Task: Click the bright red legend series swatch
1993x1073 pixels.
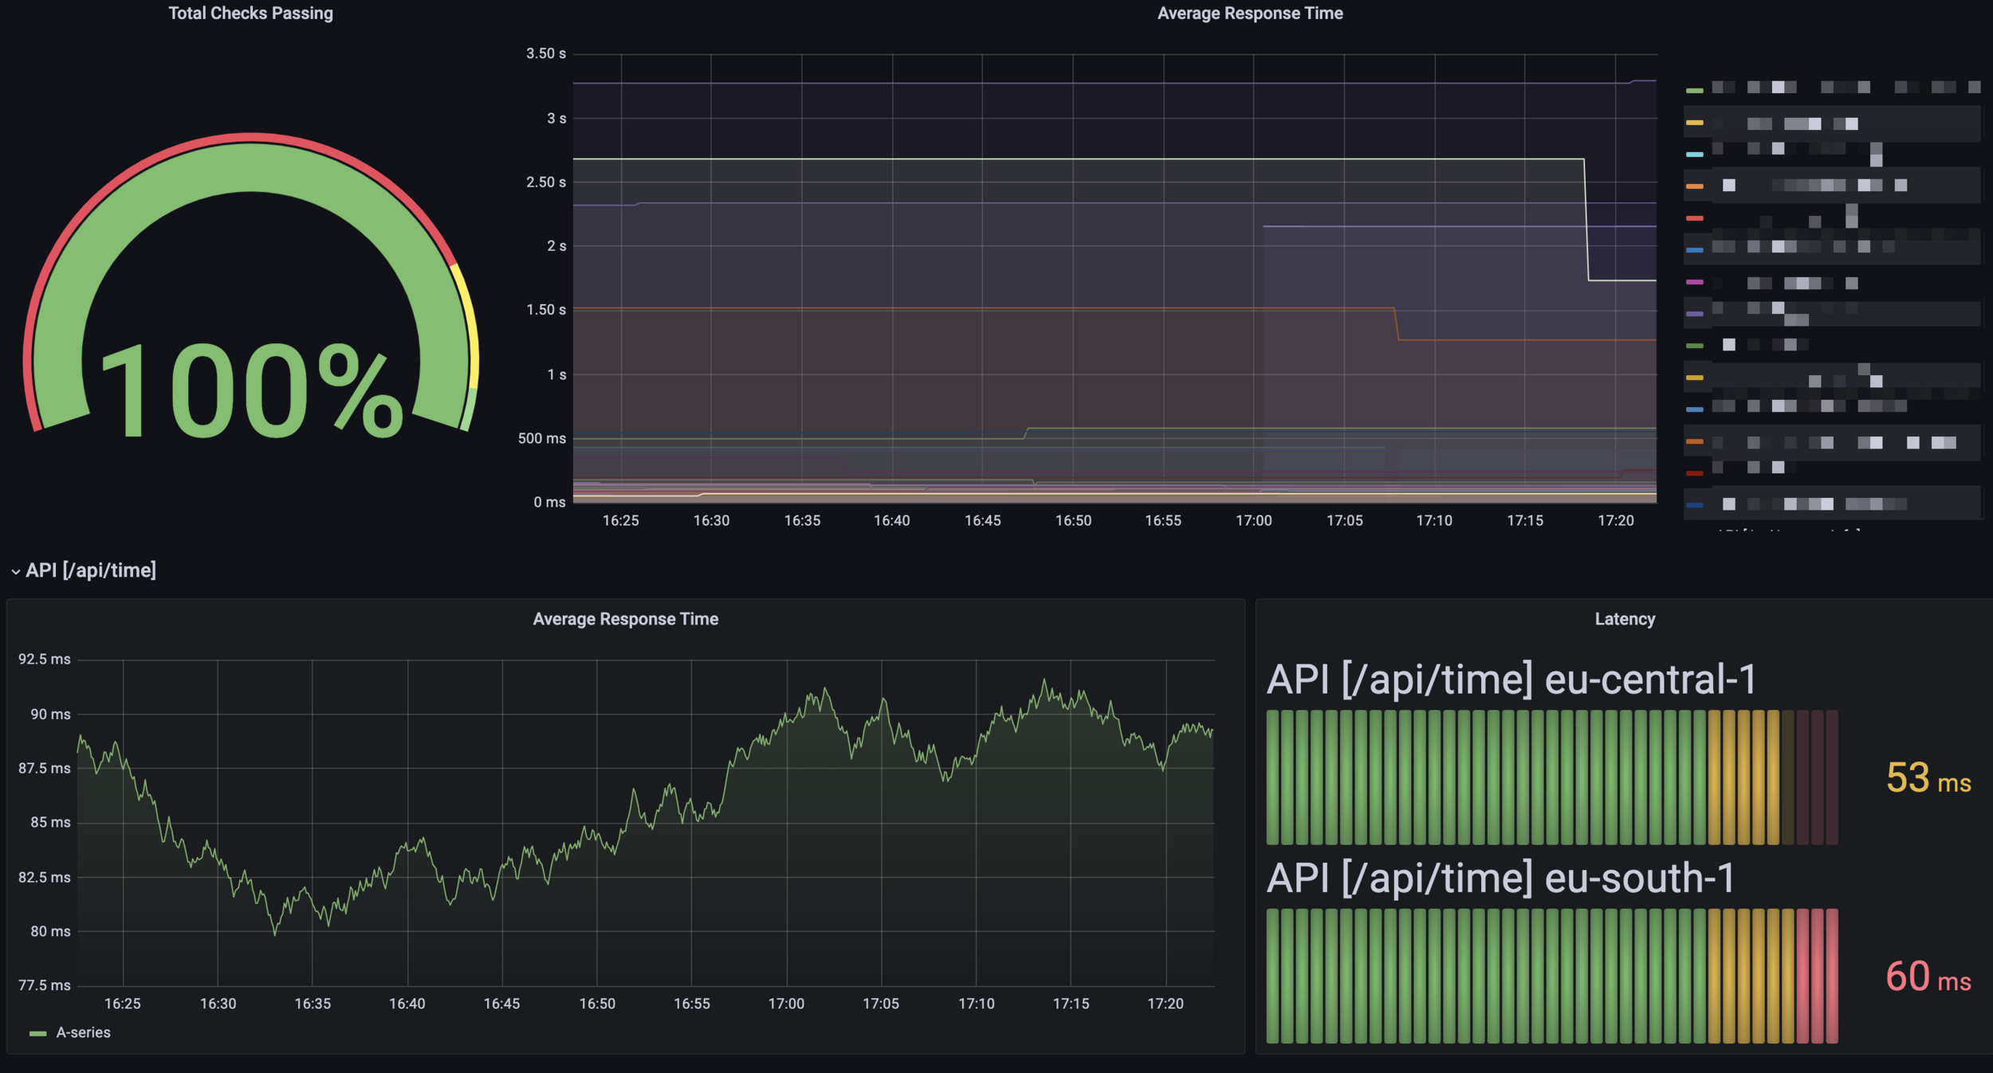Action: 1694,218
